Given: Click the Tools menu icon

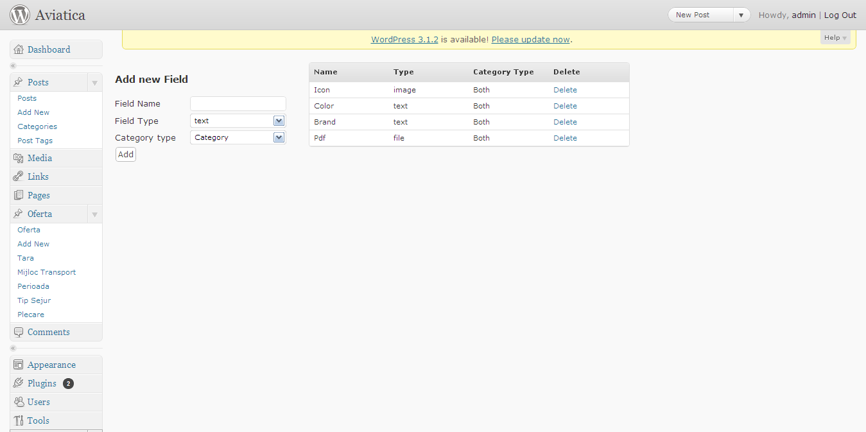Looking at the screenshot, I should (19, 421).
